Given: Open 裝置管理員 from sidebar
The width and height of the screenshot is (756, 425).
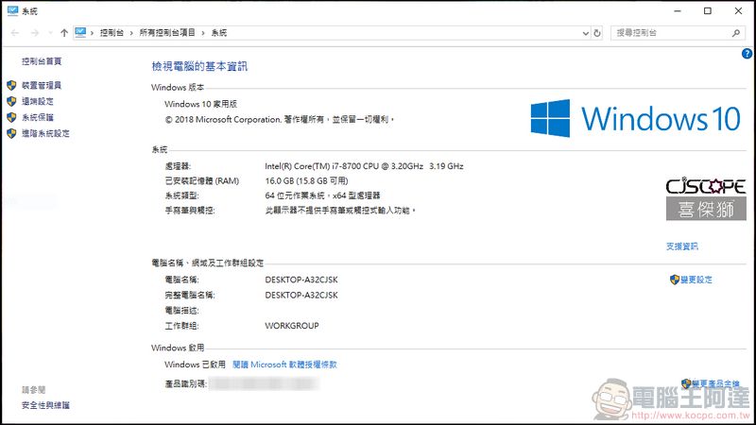Looking at the screenshot, I should click(42, 85).
